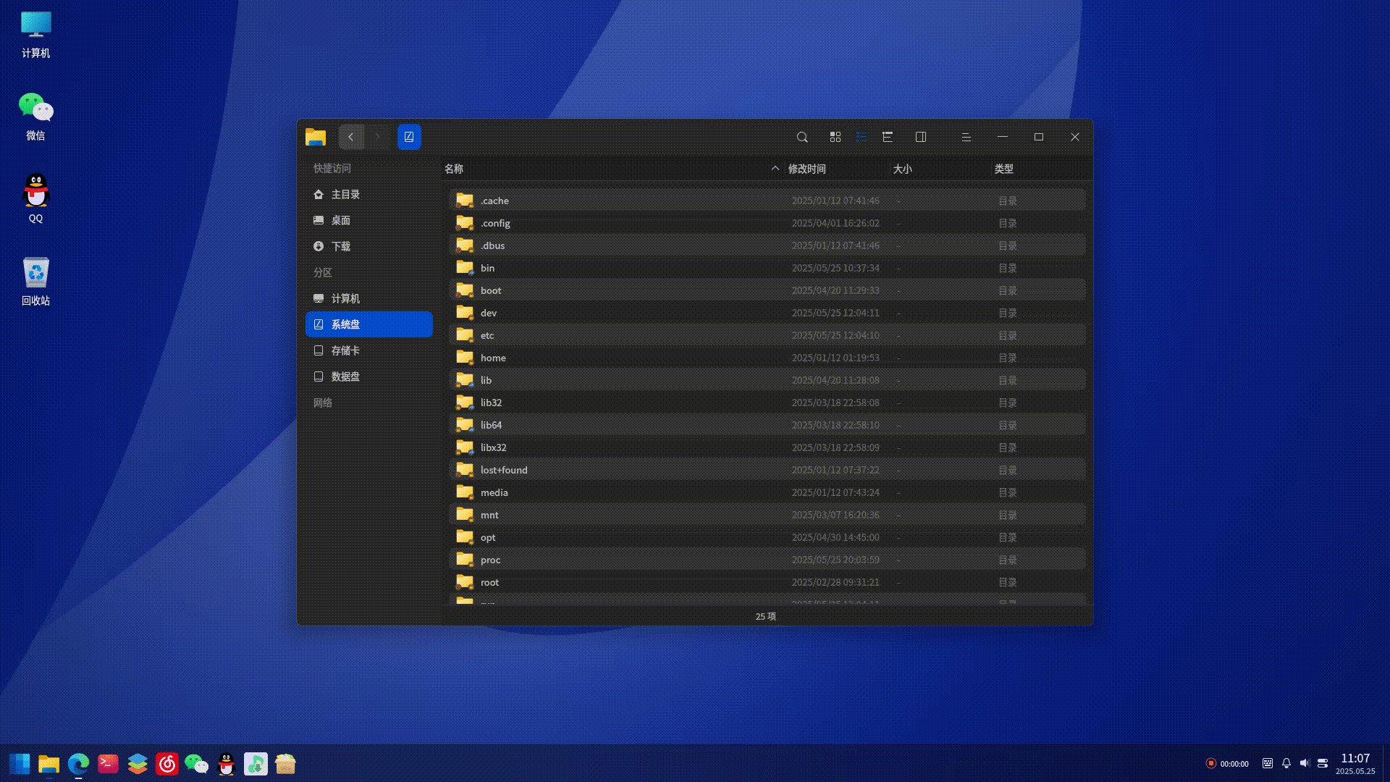Select the .config folder row
The width and height of the screenshot is (1390, 782).
pyautogui.click(x=767, y=223)
